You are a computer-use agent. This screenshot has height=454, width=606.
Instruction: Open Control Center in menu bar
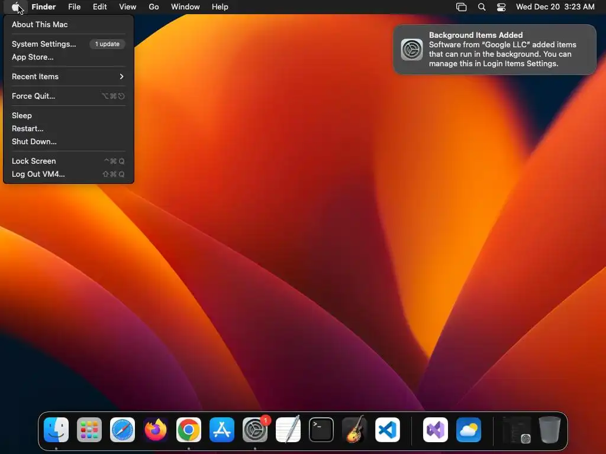click(x=501, y=7)
